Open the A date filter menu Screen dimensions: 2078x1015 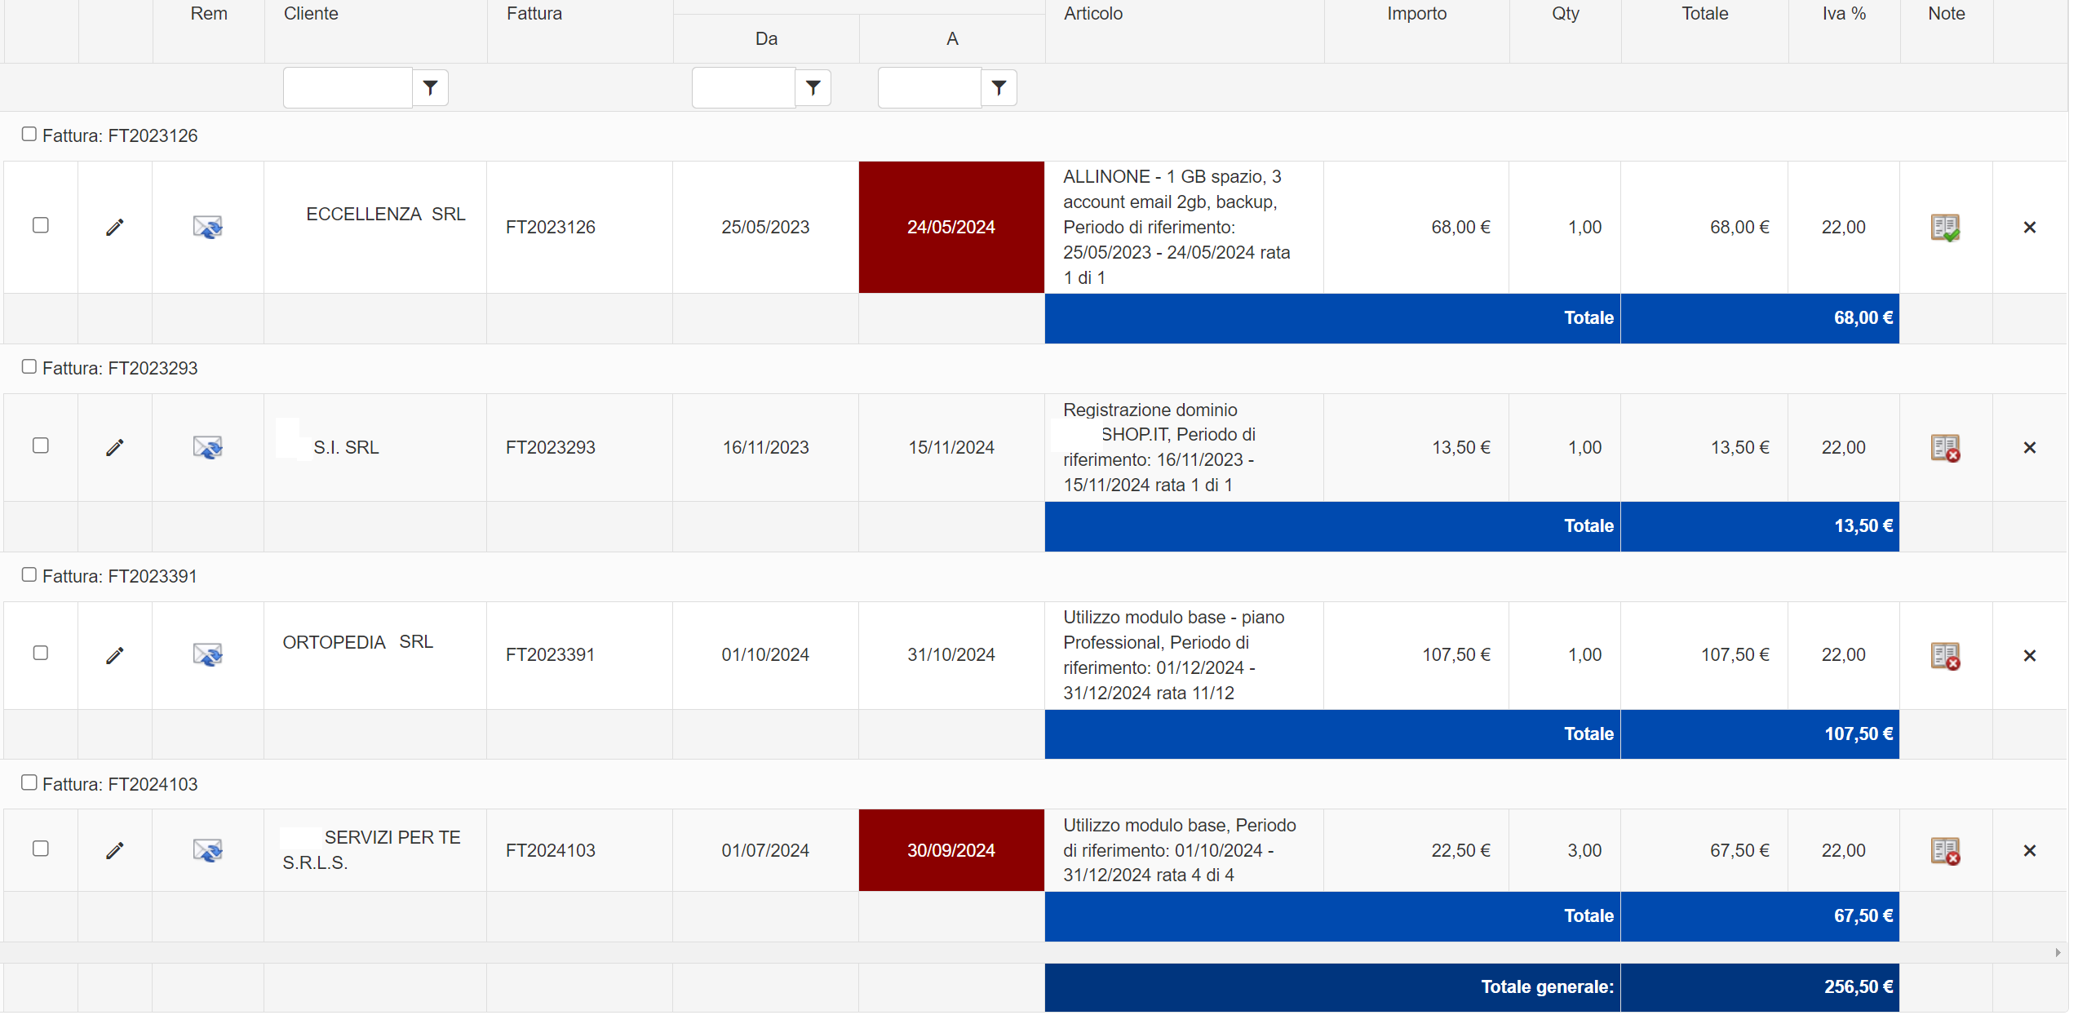click(999, 88)
